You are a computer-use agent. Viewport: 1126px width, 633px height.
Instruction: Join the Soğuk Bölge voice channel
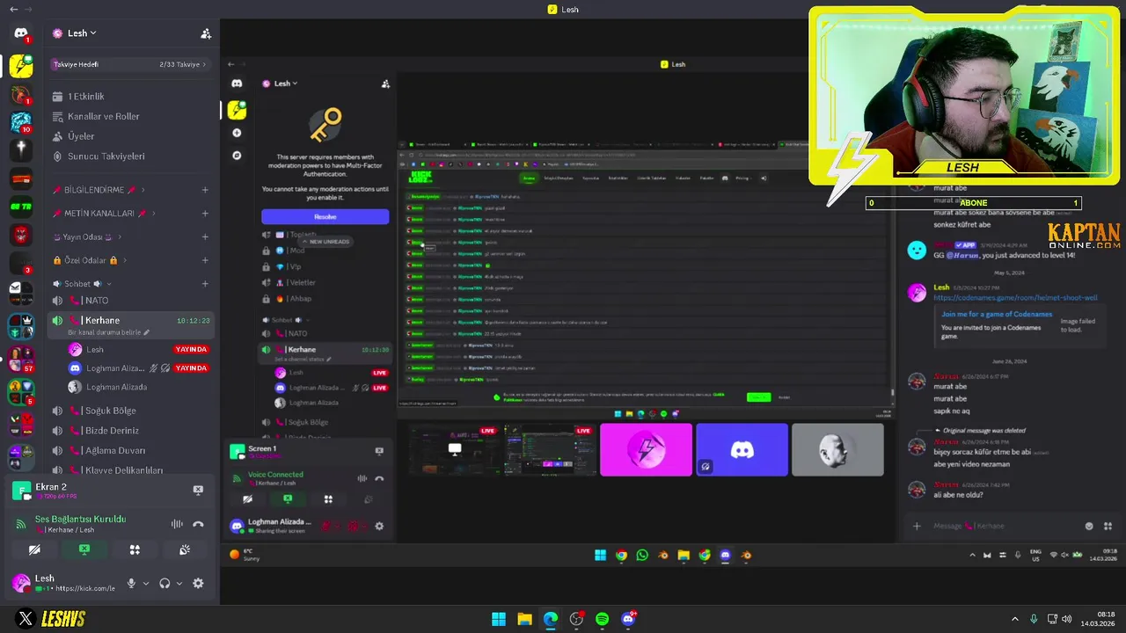click(132, 411)
